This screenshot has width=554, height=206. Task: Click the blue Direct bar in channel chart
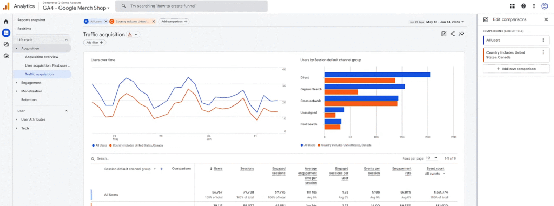pos(377,75)
